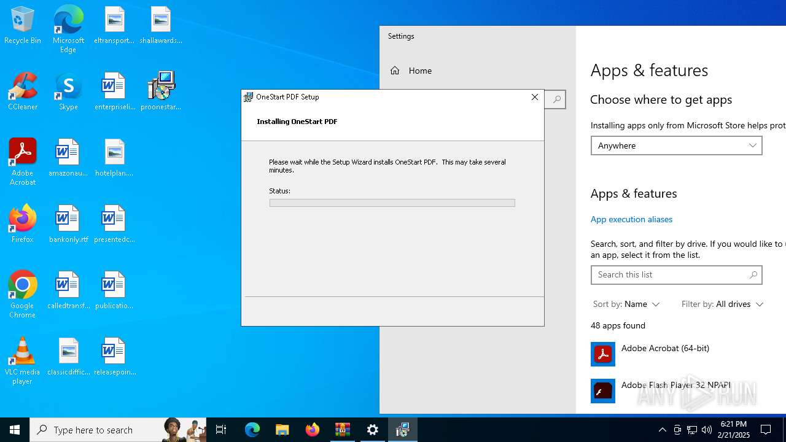Open Skype desktop shortcut
The height and width of the screenshot is (442, 786).
point(68,92)
